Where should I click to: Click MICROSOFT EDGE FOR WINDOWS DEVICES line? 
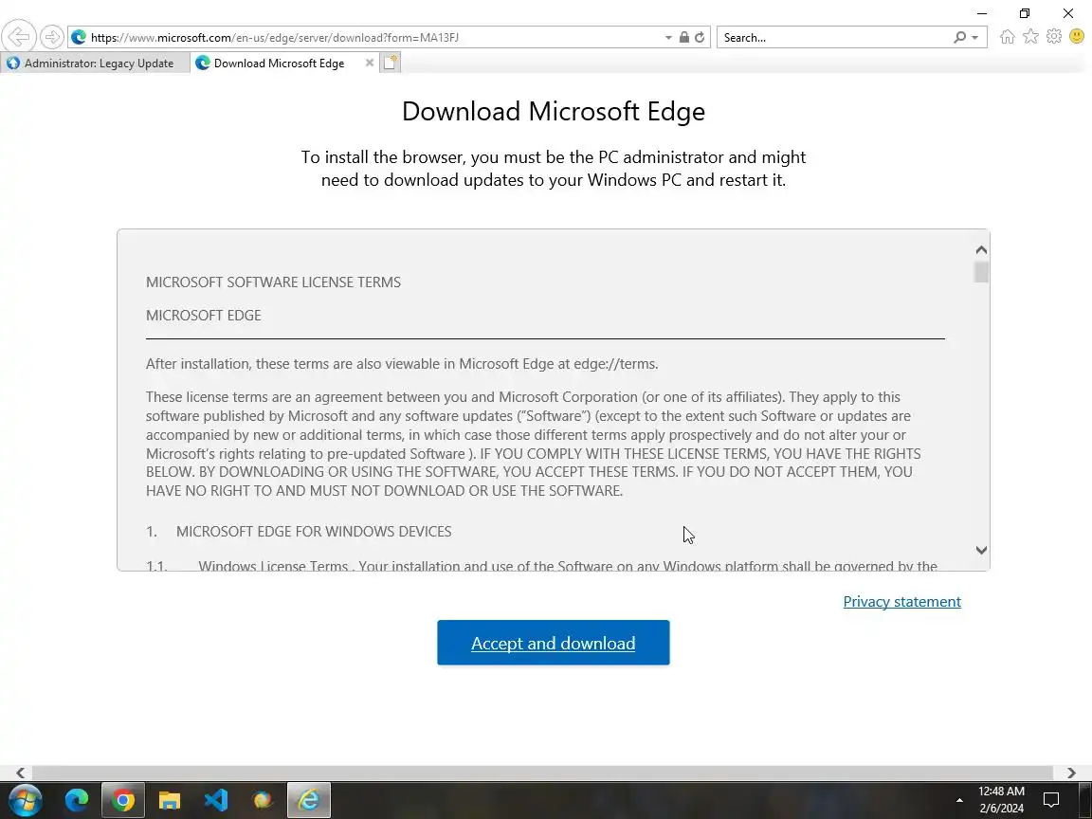[314, 532]
